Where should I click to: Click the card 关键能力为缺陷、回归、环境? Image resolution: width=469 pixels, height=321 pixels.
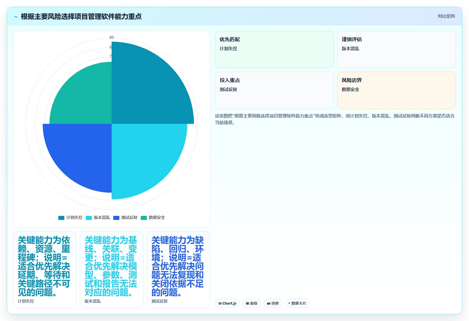(x=178, y=269)
